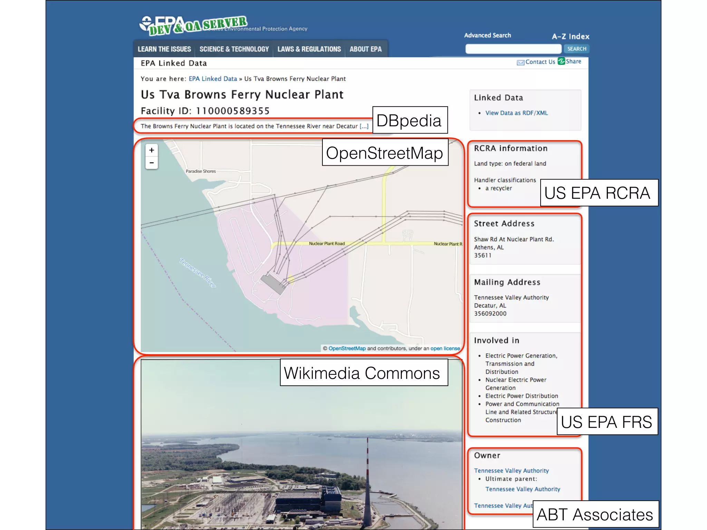Image resolution: width=707 pixels, height=530 pixels.
Task: Click the Share link
Action: 573,61
